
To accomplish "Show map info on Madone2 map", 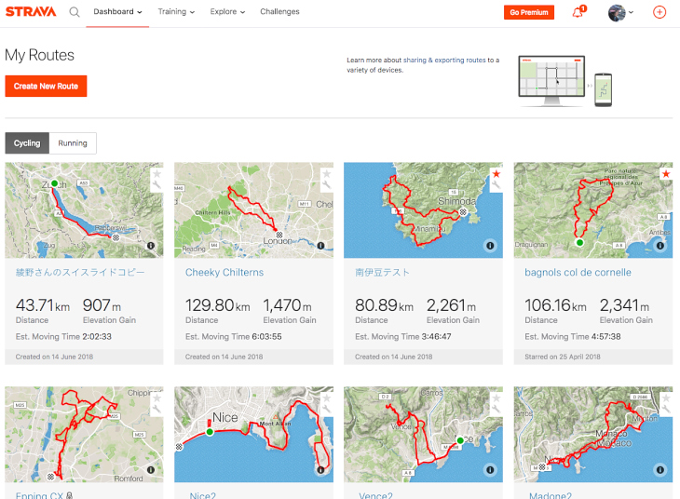I will point(660,469).
